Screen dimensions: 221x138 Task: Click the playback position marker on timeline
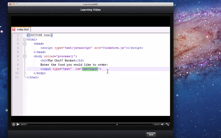click(x=117, y=124)
